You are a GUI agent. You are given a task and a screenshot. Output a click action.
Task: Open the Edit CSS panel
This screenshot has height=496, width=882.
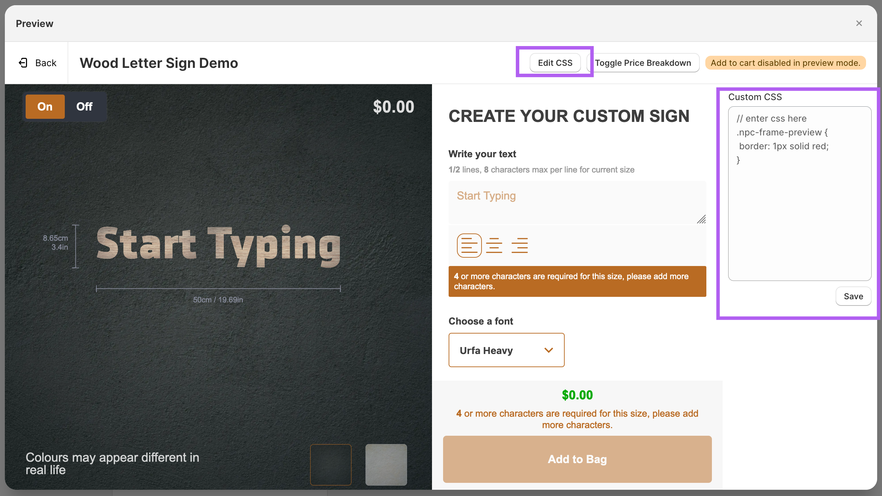click(555, 63)
